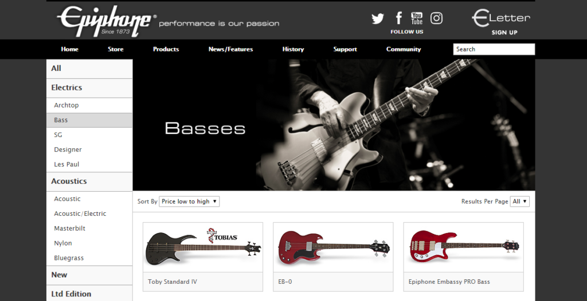Open the Toby Standard IV bass thumbnail
The height and width of the screenshot is (301, 587).
(203, 247)
